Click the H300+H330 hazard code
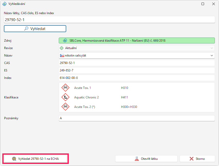Viewport: 219px width, 166px height. 129,107
